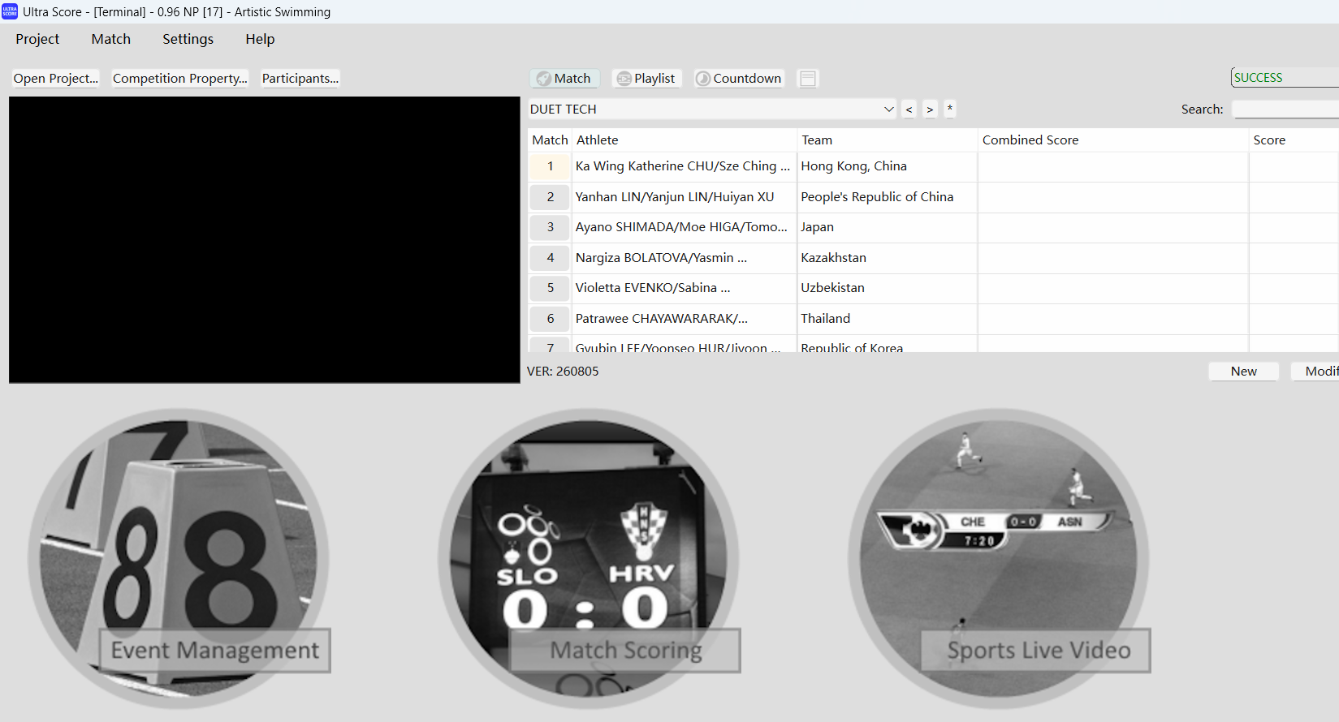
Task: Open the Sports Live Video module circle
Action: pyautogui.click(x=999, y=559)
